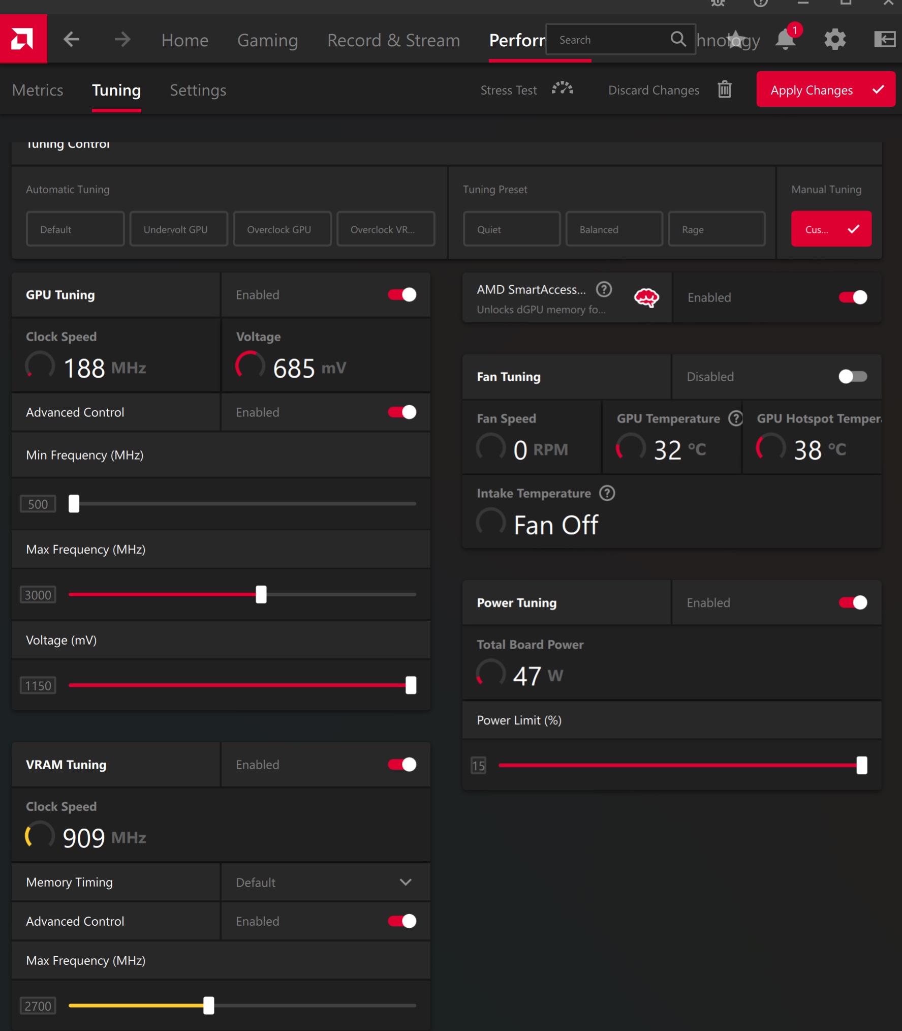Click the Discard Changes trash icon

pos(725,89)
